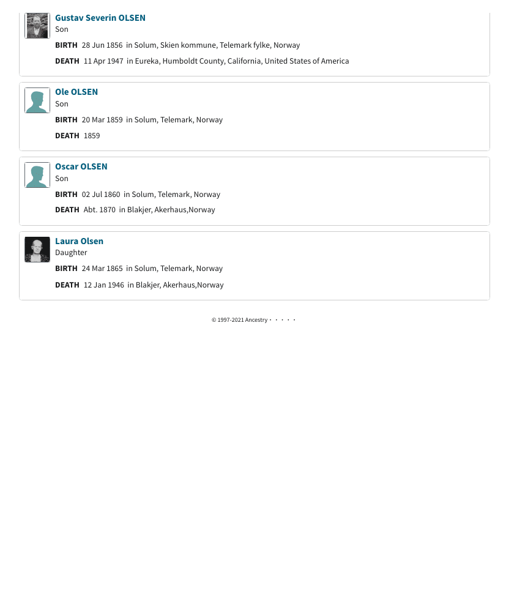525x591 pixels.
Task: Open Laura Olsen's portrait photo
Action: (x=37, y=250)
